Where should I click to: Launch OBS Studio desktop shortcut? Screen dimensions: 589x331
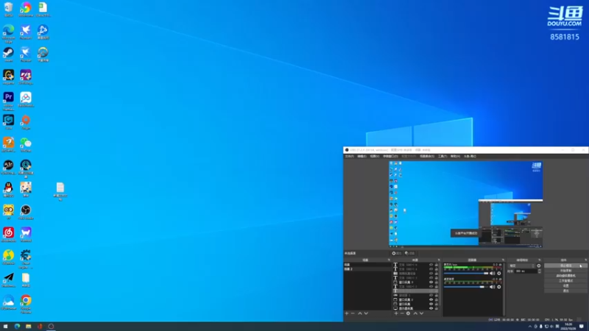click(26, 212)
